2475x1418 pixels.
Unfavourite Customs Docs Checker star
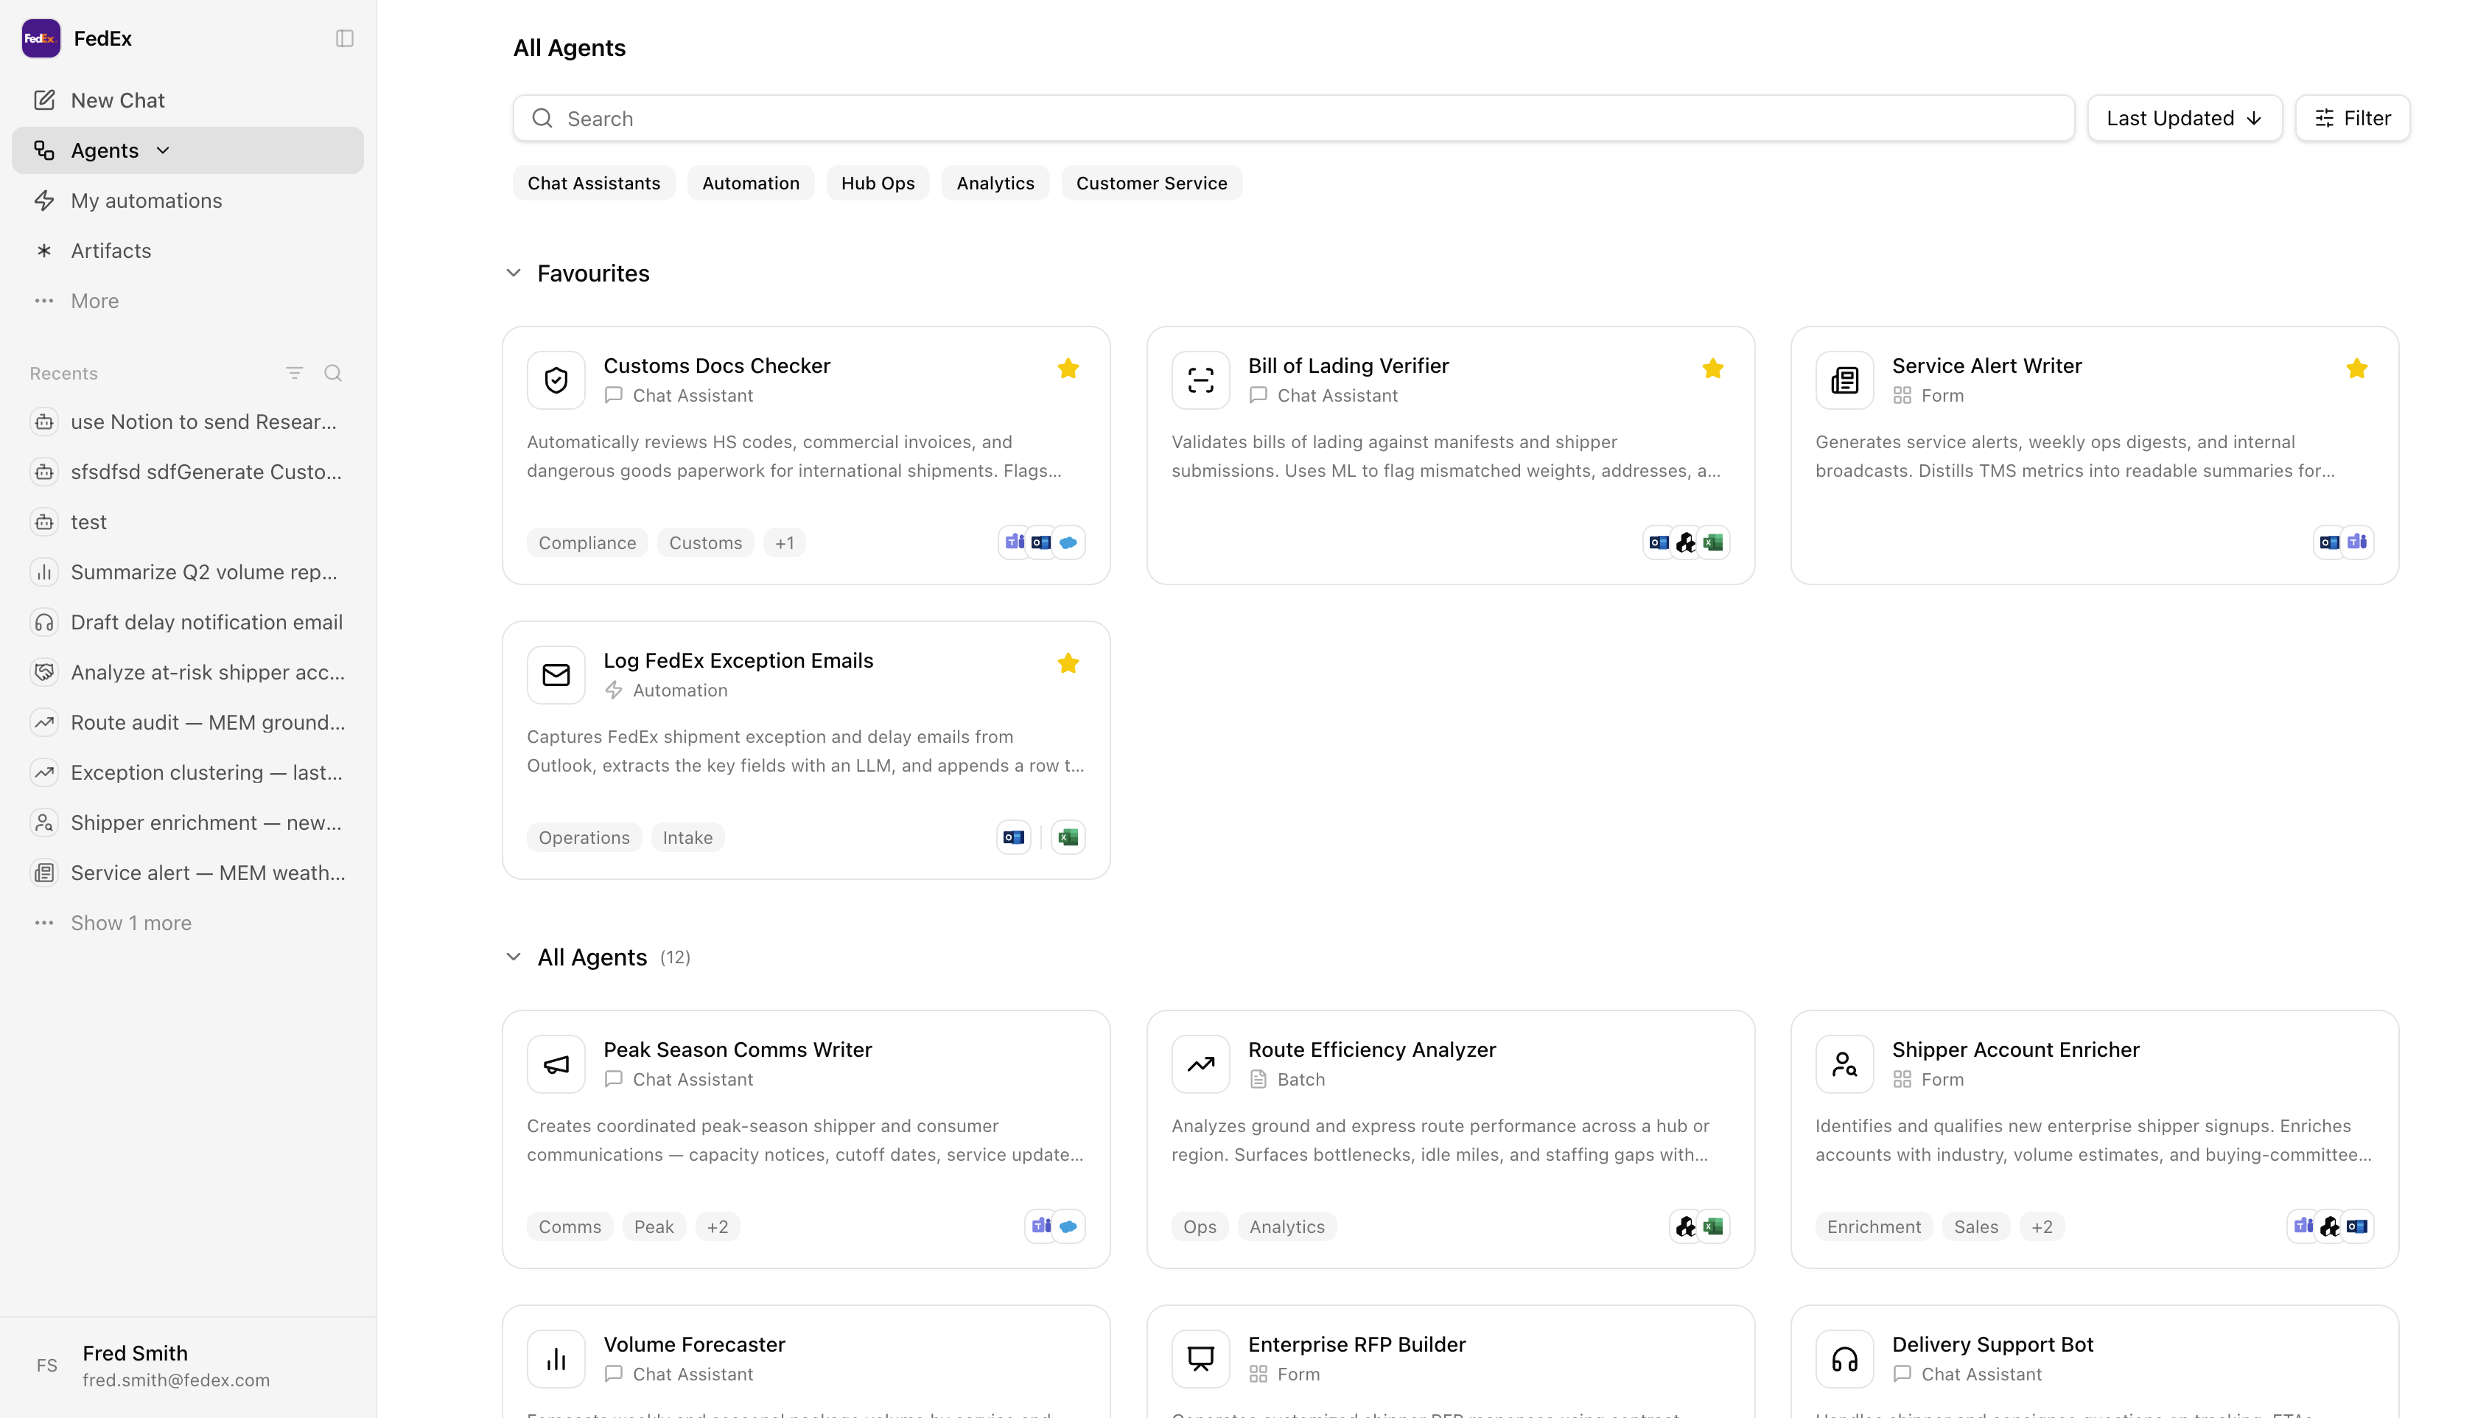(x=1068, y=369)
